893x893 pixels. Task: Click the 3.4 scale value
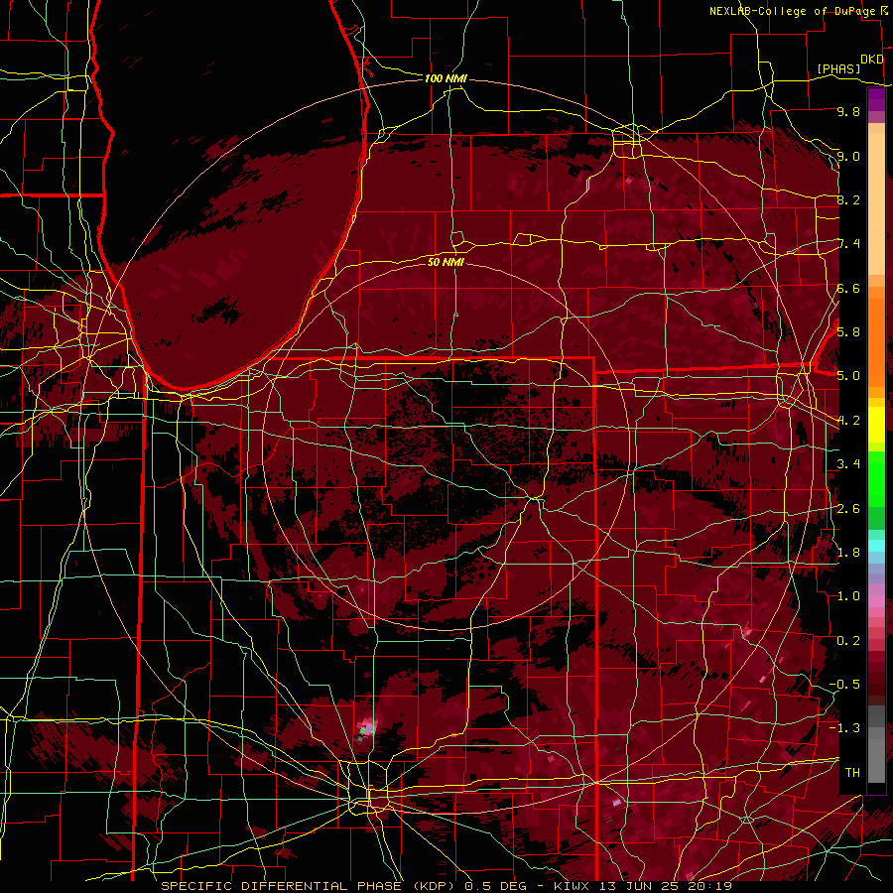[x=848, y=464]
